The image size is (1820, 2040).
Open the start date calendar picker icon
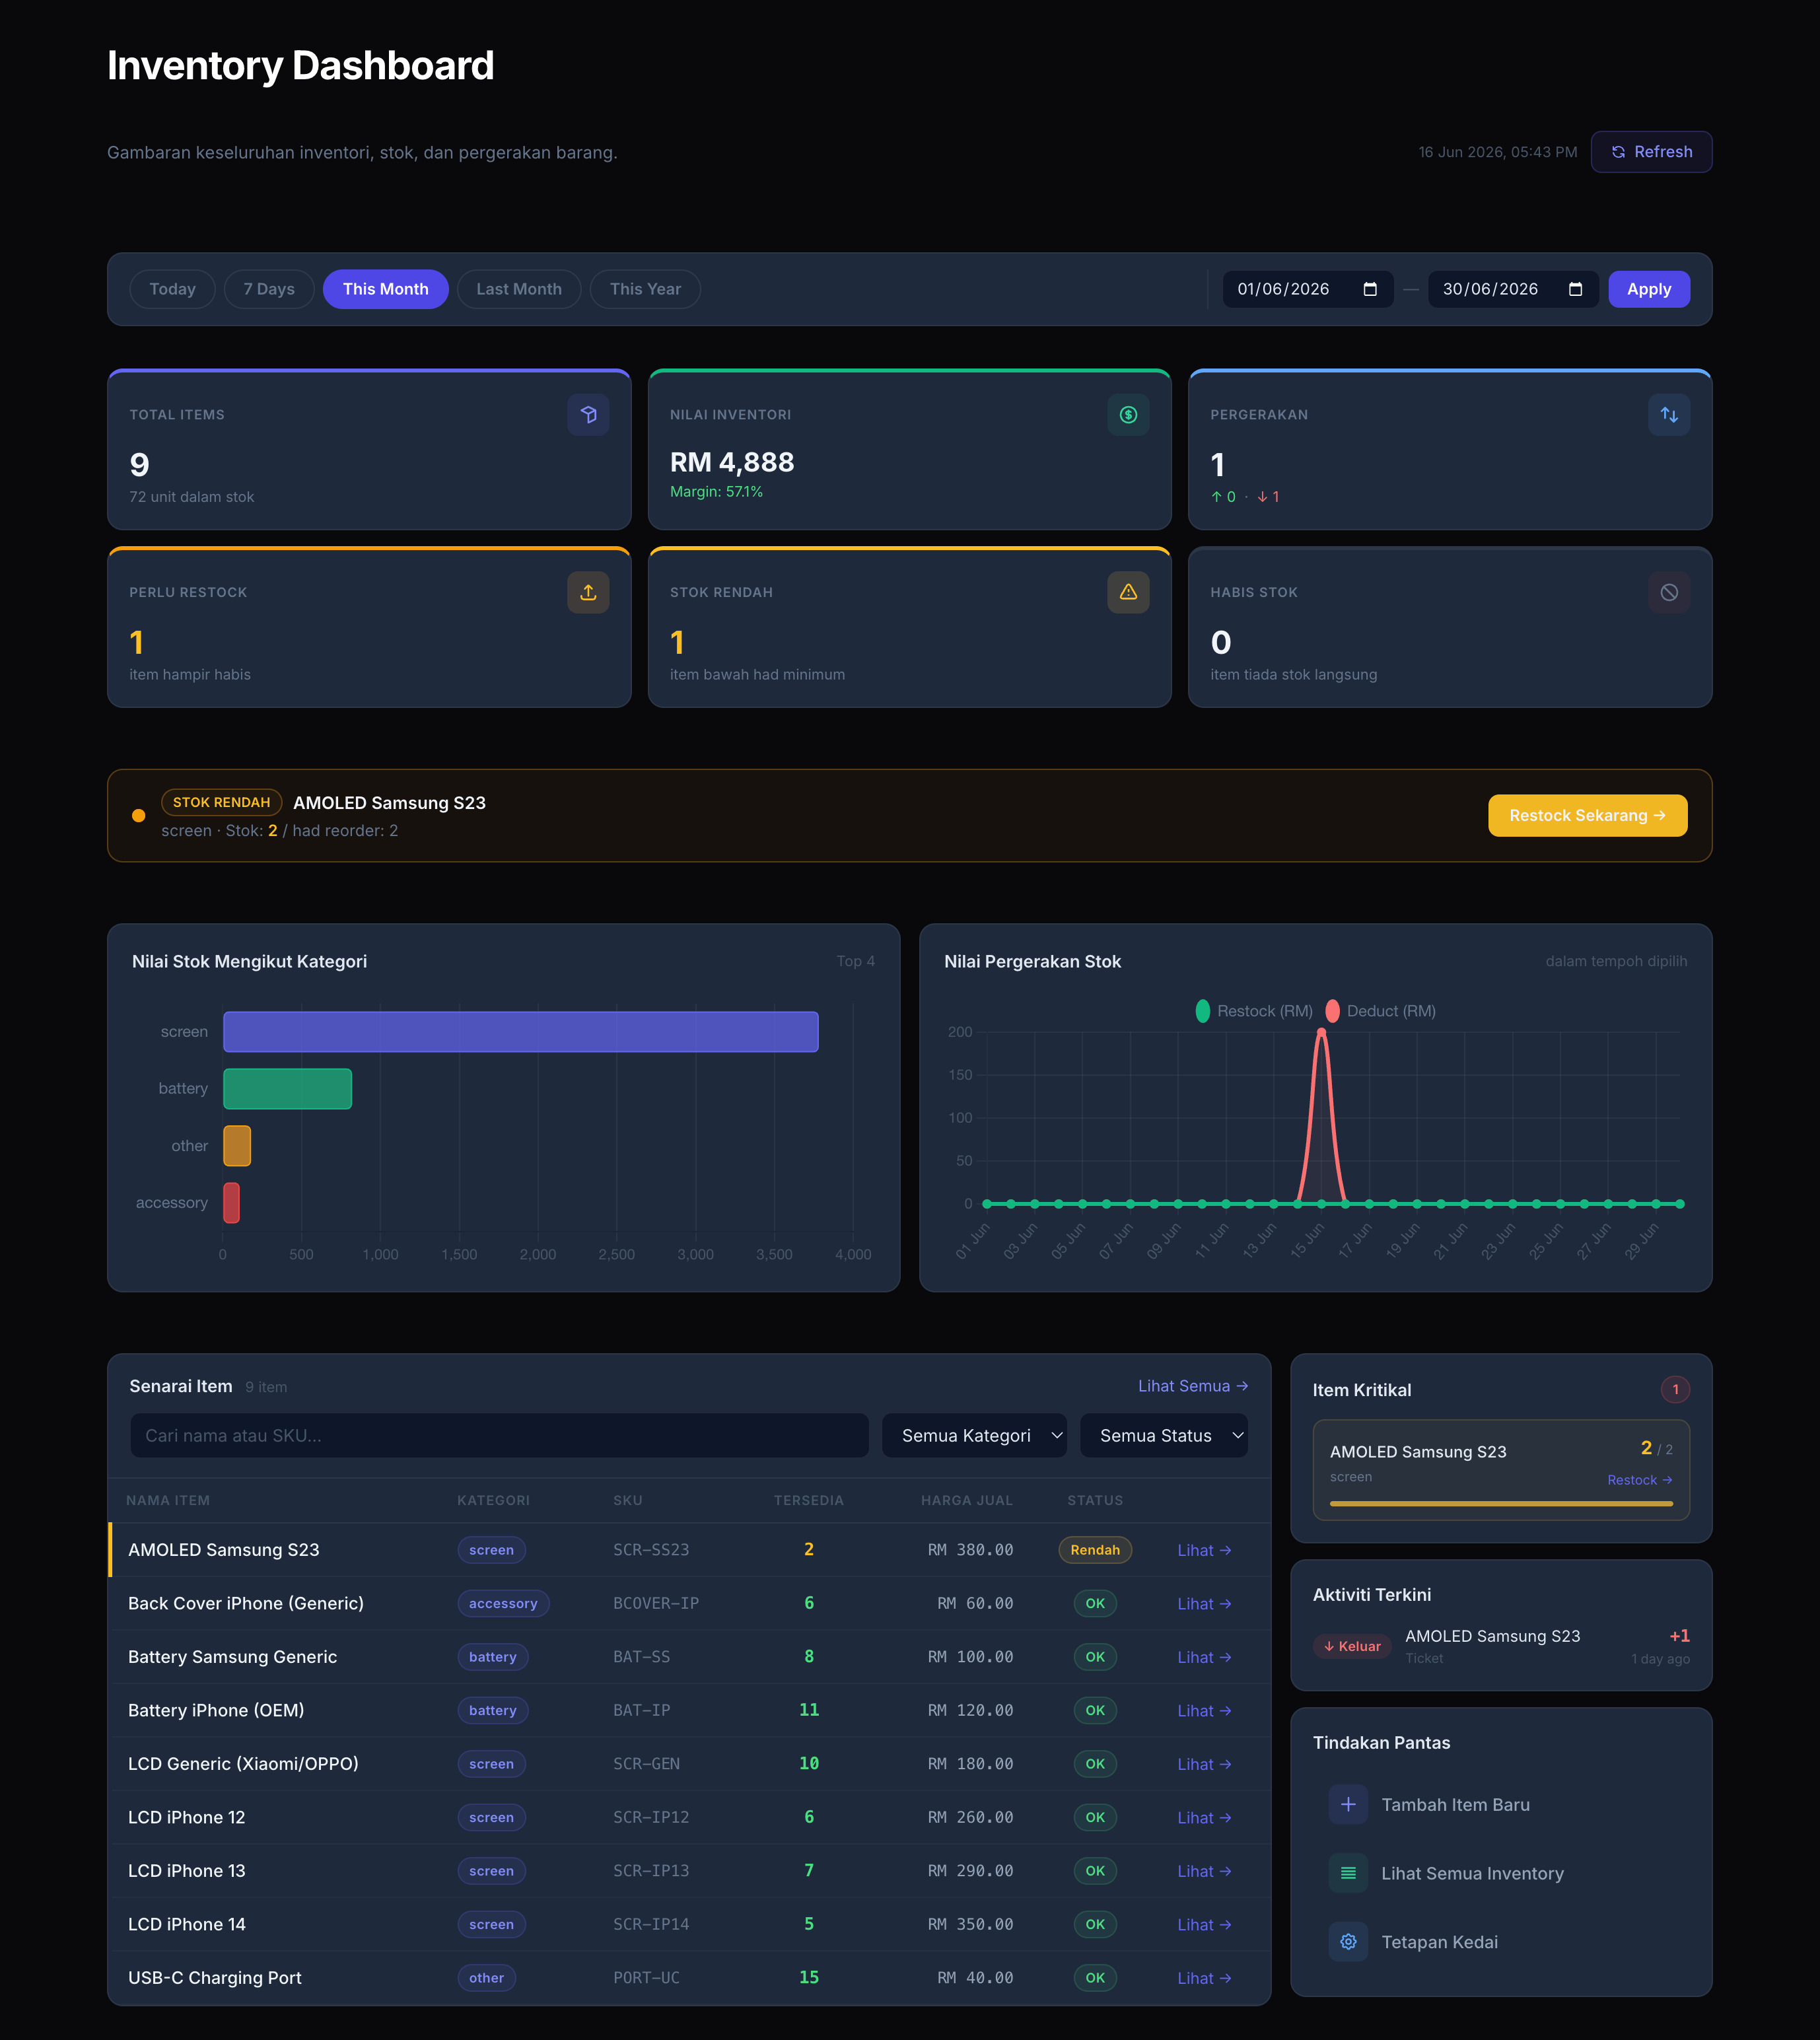(x=1370, y=289)
